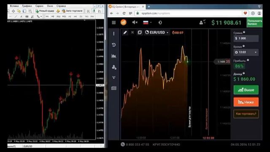Switch to candlestick chart mode in MetaTrader

pyautogui.click(x=94, y=11)
